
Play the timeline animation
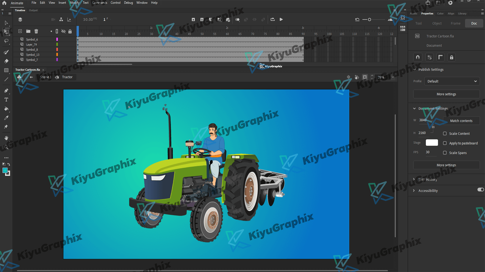(281, 20)
